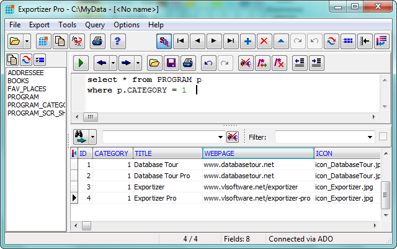Go to the first record
The width and height of the screenshot is (397, 249).
[181, 41]
